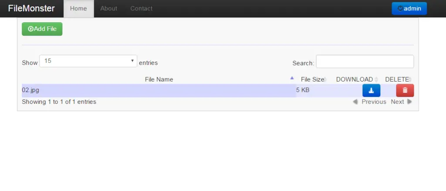Download the 02.jpg file
This screenshot has width=446, height=191.
click(371, 90)
